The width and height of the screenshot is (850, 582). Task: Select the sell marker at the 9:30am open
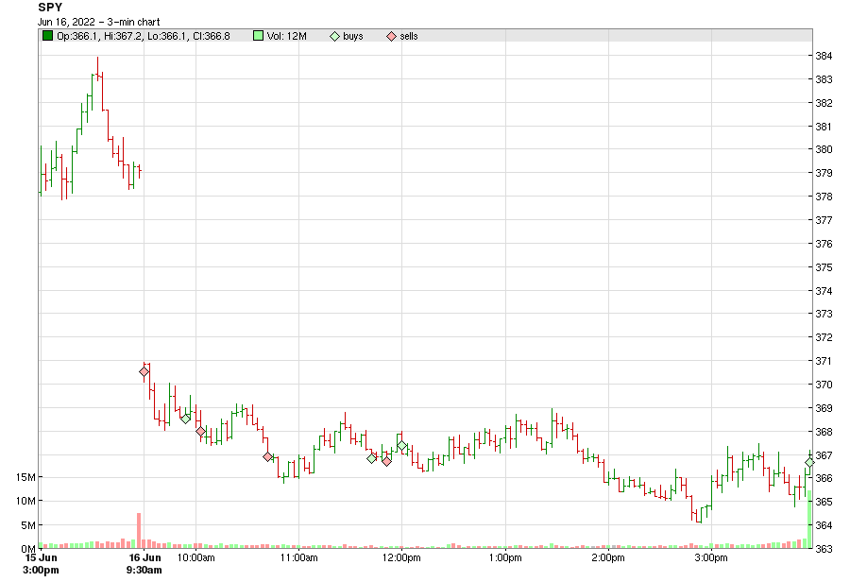click(144, 371)
